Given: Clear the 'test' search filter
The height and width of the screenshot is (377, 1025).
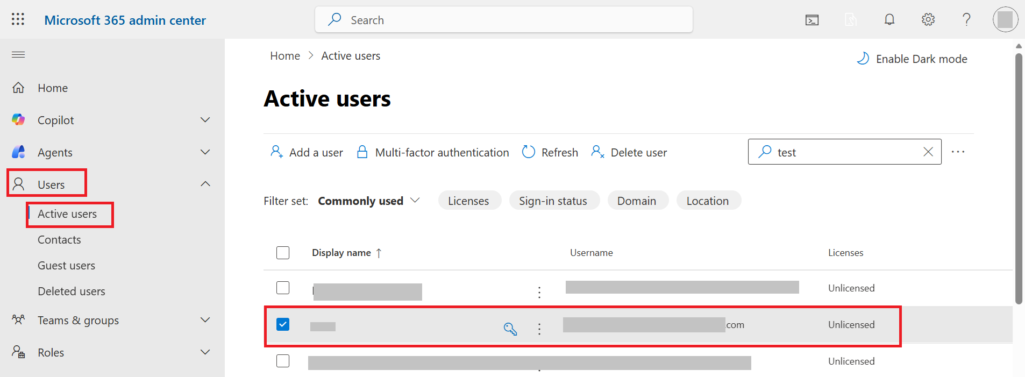Looking at the screenshot, I should coord(928,152).
